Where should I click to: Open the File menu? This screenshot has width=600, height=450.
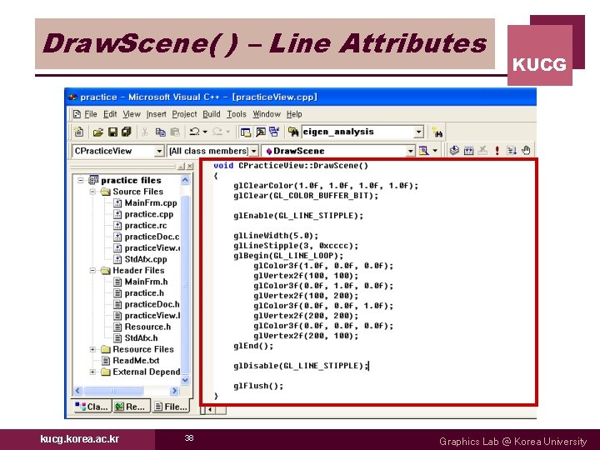click(x=90, y=114)
